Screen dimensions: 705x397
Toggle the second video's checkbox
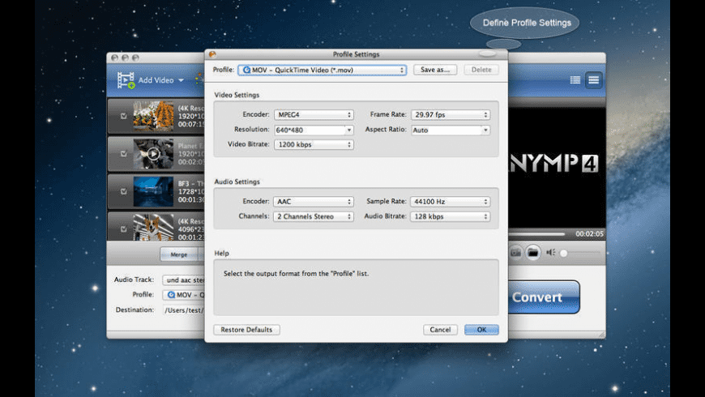[123, 153]
